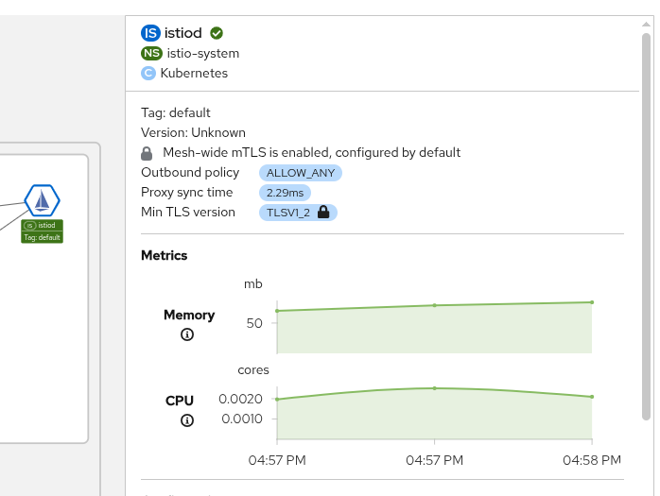Click the light-blue C cluster badge
The image size is (660, 496).
[x=148, y=73]
